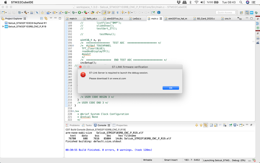Click the hammer Build icon
The image size is (260, 163).
tap(25, 13)
